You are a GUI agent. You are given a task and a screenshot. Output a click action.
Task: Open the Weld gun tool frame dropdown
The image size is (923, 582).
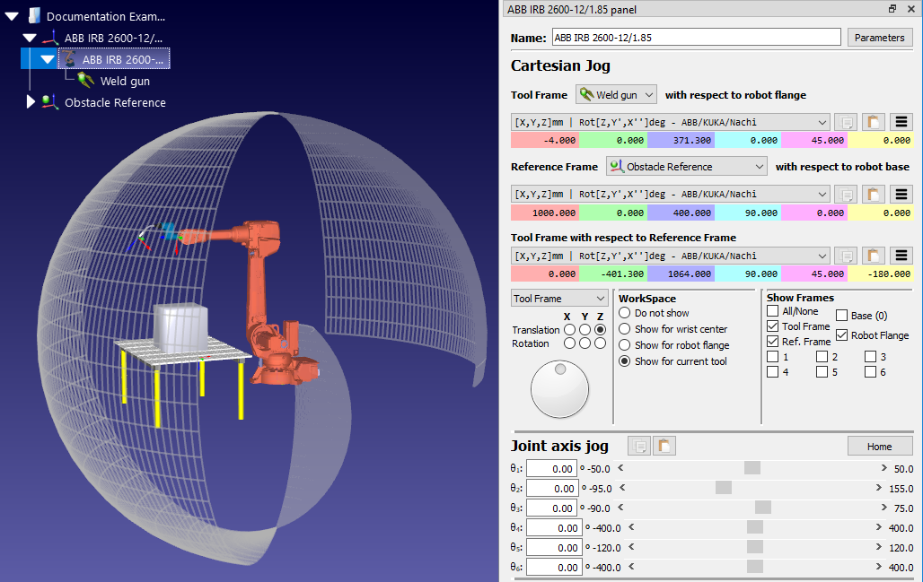point(616,94)
